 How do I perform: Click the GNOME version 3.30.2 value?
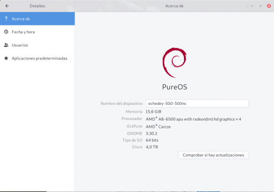[152, 134]
